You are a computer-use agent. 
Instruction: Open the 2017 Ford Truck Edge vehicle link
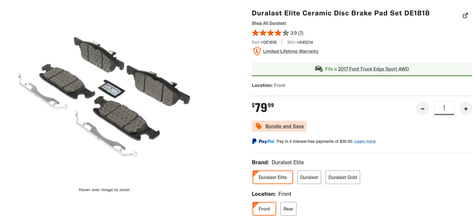[373, 69]
